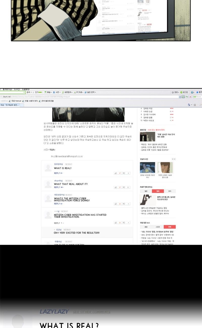Click previous arrow in today's photos widget

(x=173, y=159)
